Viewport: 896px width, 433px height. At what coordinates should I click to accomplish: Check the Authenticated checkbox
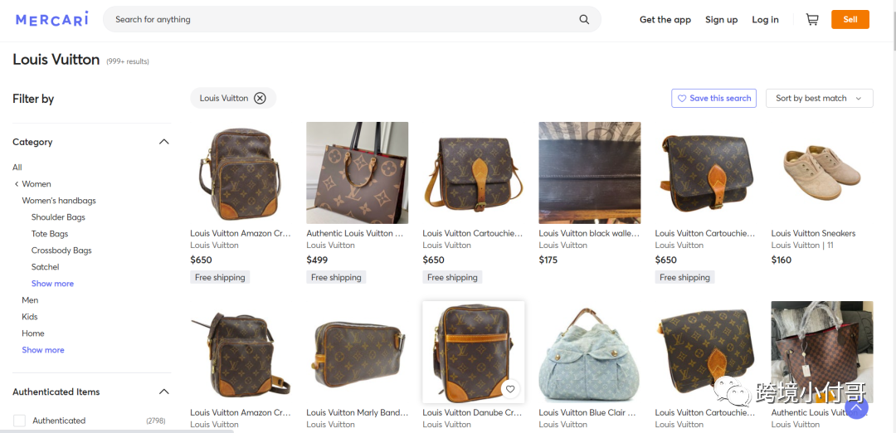pyautogui.click(x=19, y=421)
